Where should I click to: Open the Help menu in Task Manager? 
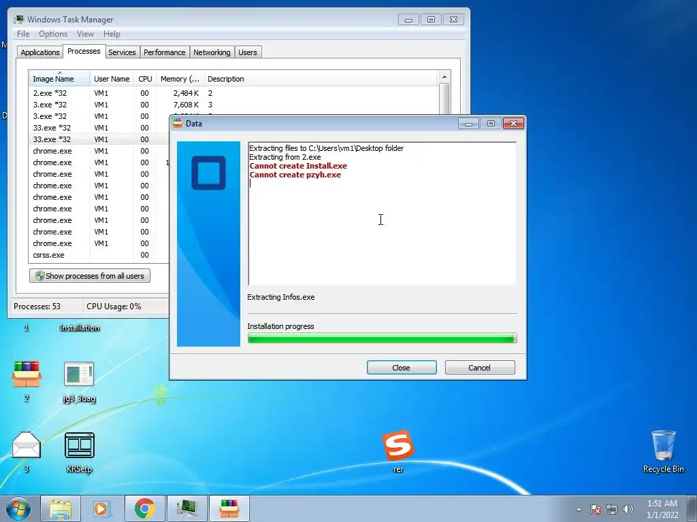(112, 34)
